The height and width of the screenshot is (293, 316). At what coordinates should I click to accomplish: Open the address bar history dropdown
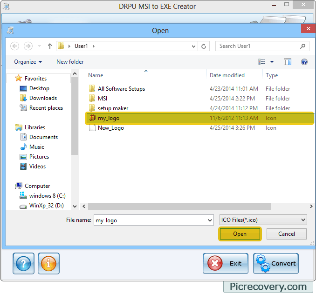tap(193, 46)
